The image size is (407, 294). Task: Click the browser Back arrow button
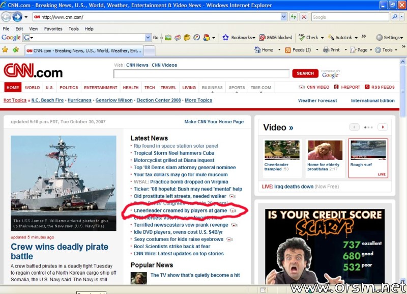(6, 17)
